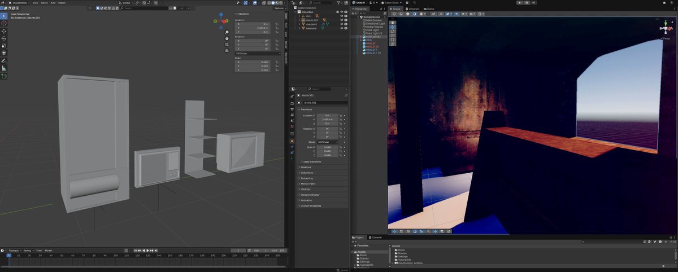Select Unity Scene view hand tool
The height and width of the screenshot is (272, 678).
pos(393,23)
